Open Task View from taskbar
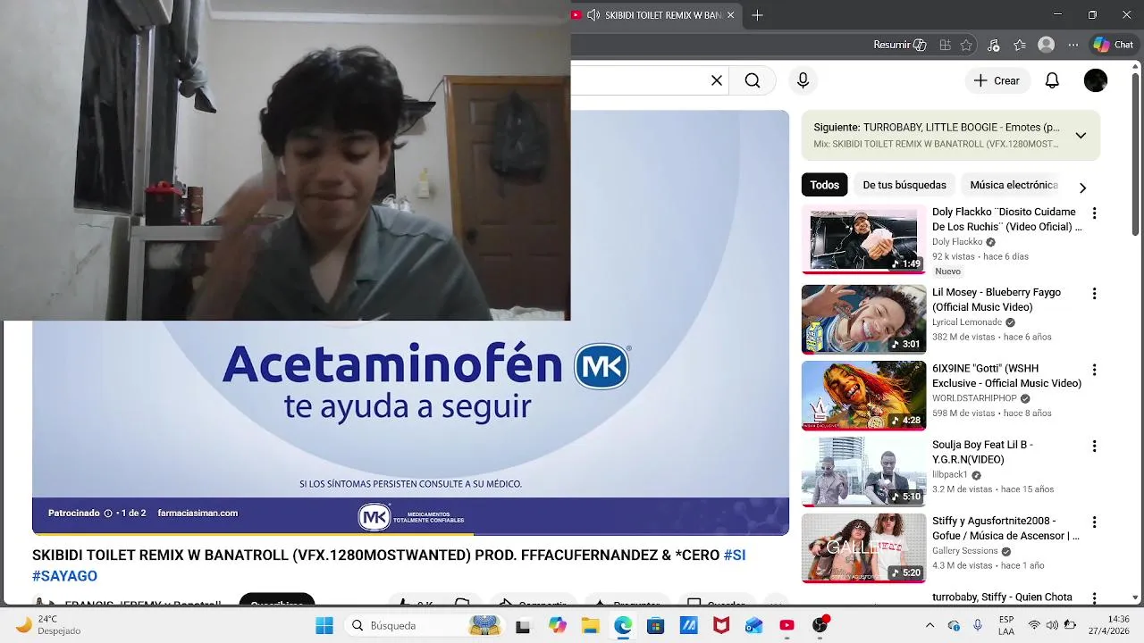The height and width of the screenshot is (643, 1144). [x=523, y=625]
